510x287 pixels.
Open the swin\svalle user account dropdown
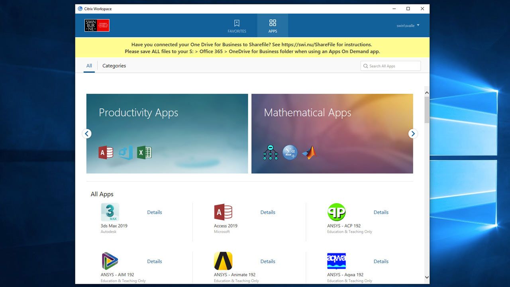[x=408, y=26]
